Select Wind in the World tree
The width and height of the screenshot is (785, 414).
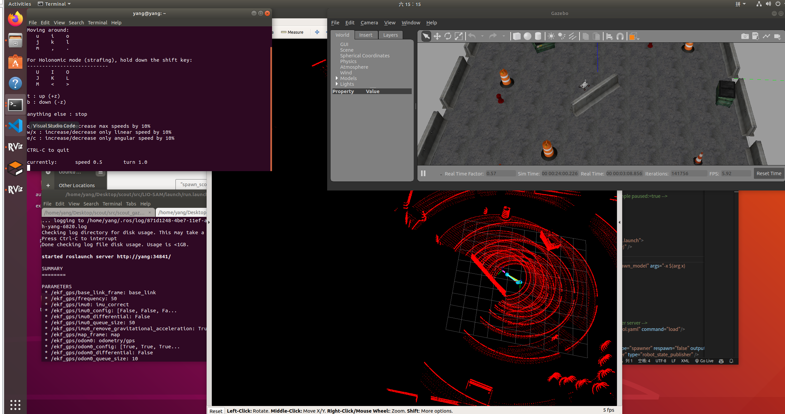click(x=346, y=73)
